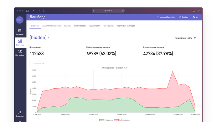This screenshot has height=122, width=217.
Task: Click the logout arrow icon
Action: click(180, 17)
